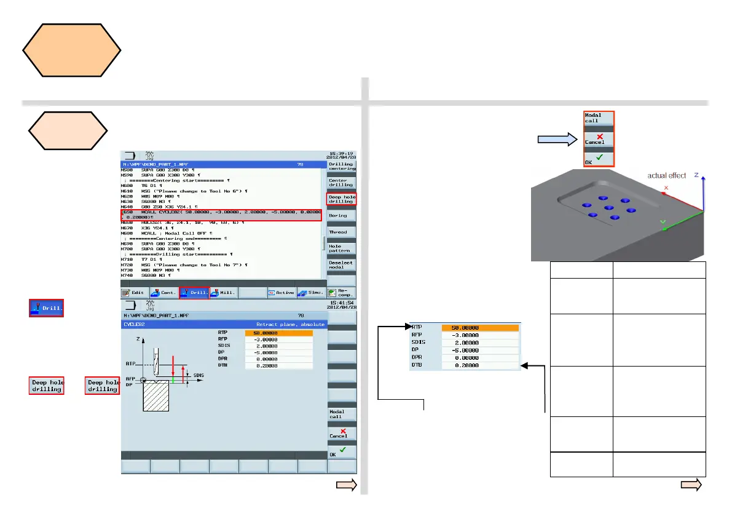Click the DP field in the CYCLE82 screen
The height and width of the screenshot is (516, 732).
[x=278, y=352]
